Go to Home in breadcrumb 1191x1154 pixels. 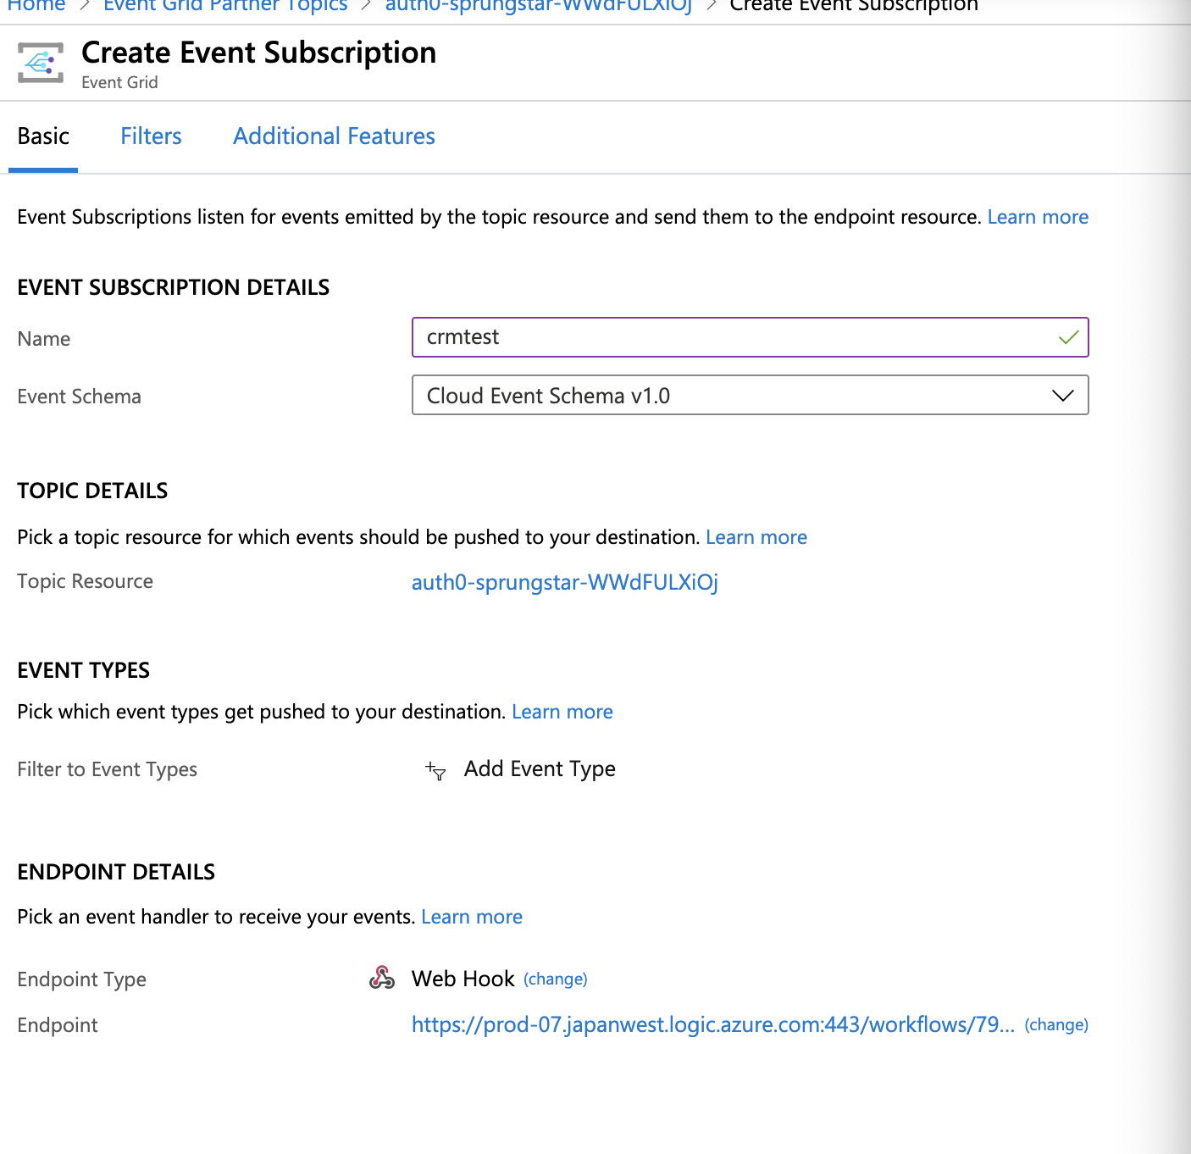(36, 7)
